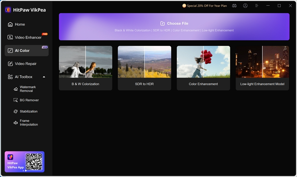Click the Stabilization icon
Screen dimensions: 297x177
(x=16, y=111)
